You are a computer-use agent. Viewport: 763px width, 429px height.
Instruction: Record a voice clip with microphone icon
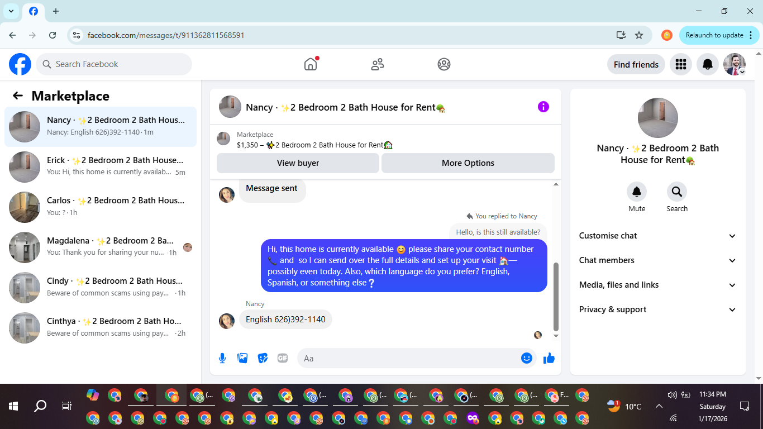pyautogui.click(x=222, y=358)
